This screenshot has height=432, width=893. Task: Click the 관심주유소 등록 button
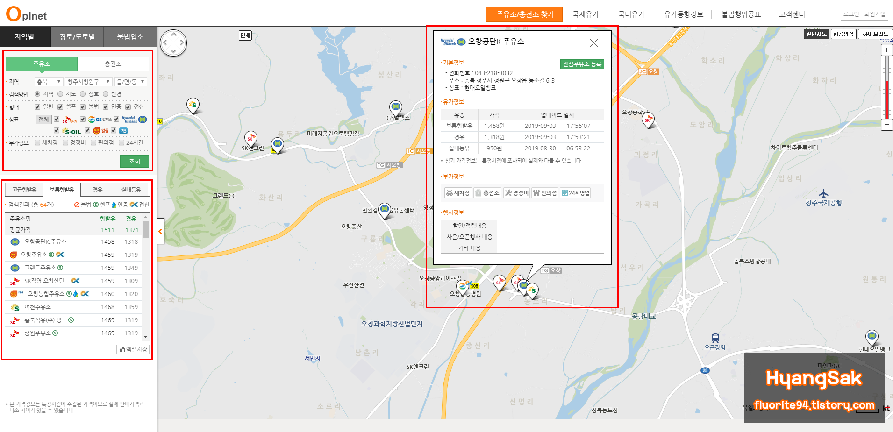coord(582,64)
